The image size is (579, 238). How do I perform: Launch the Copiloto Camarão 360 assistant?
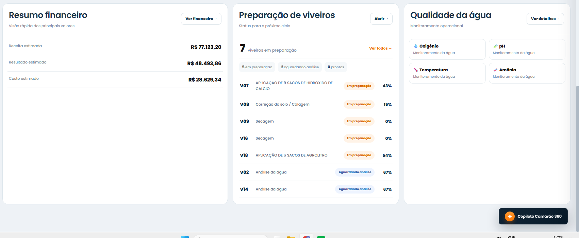click(533, 216)
